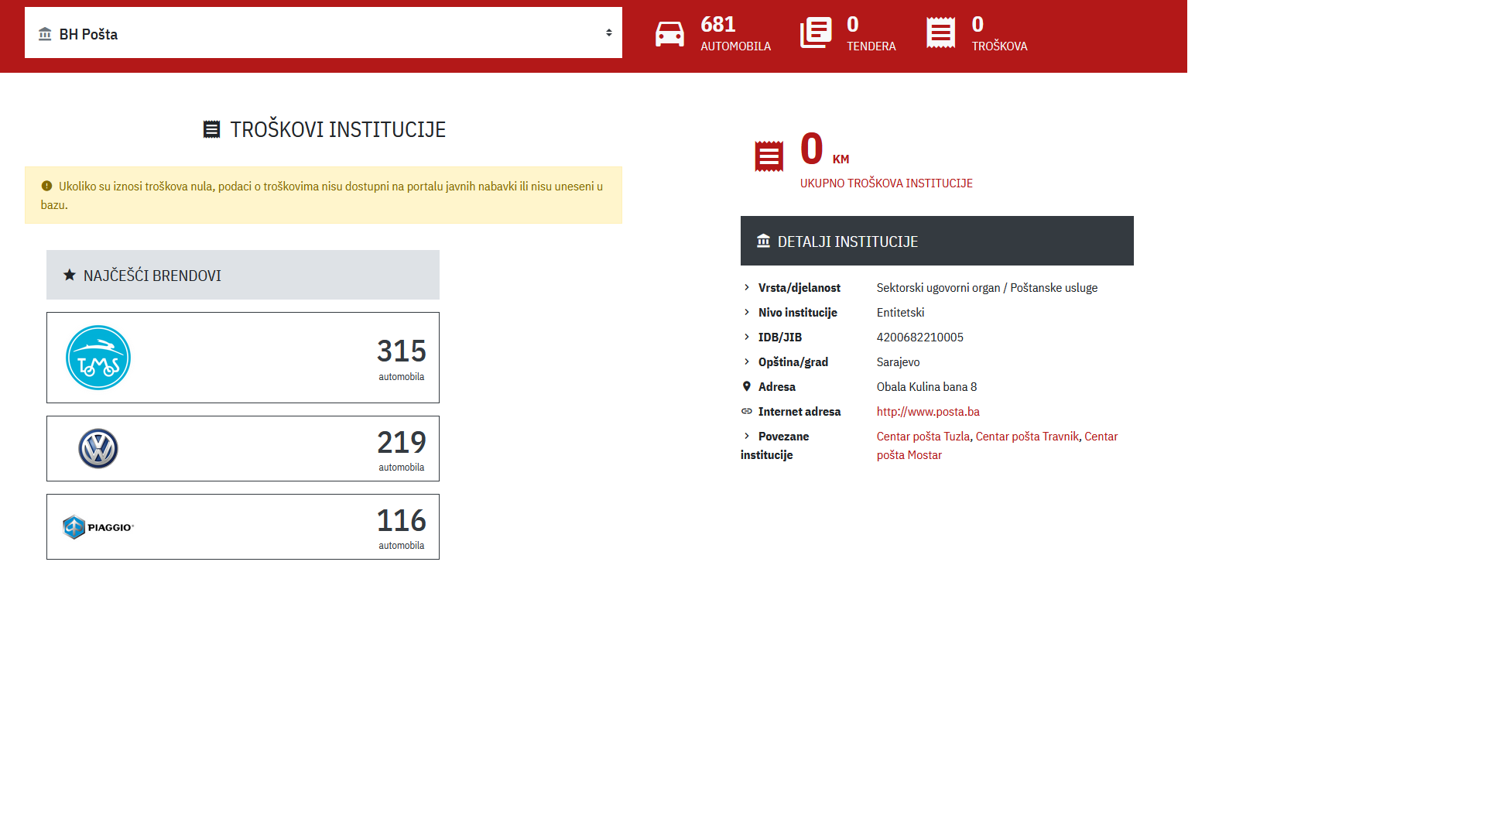Click chevron beside Povezane institucije
Viewport: 1486px width, 836px height.
(x=747, y=436)
